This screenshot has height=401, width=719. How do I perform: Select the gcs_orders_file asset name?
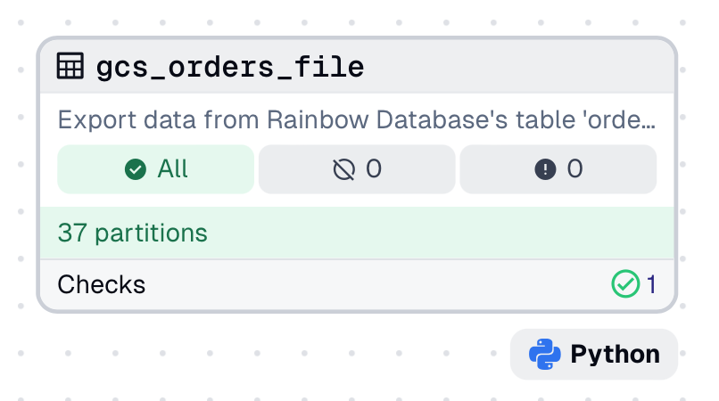pyautogui.click(x=230, y=67)
